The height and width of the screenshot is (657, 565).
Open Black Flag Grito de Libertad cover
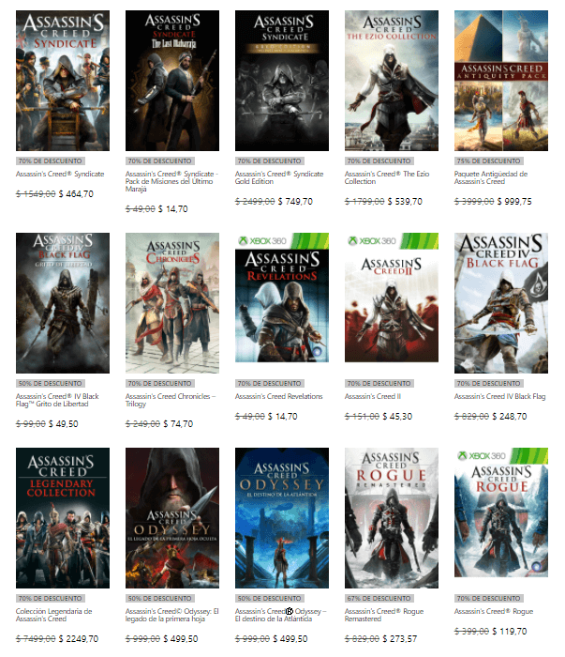click(x=63, y=303)
